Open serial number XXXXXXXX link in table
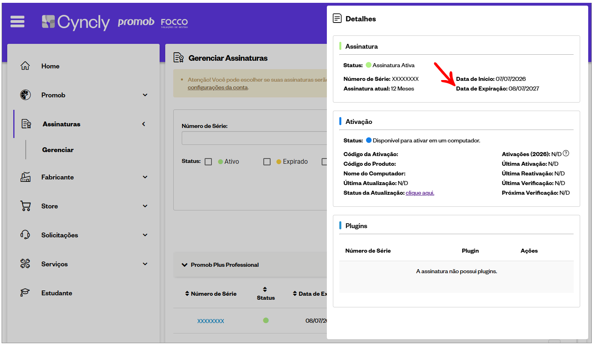 click(x=211, y=321)
